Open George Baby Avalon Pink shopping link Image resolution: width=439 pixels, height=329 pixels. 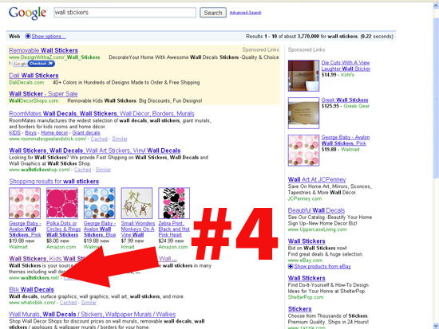pyautogui.click(x=25, y=229)
